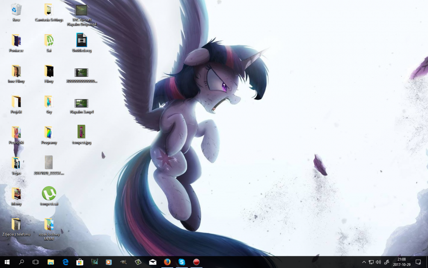428x268 pixels.
Task: Open the Camtasia Settings folder
Action: coord(49,10)
